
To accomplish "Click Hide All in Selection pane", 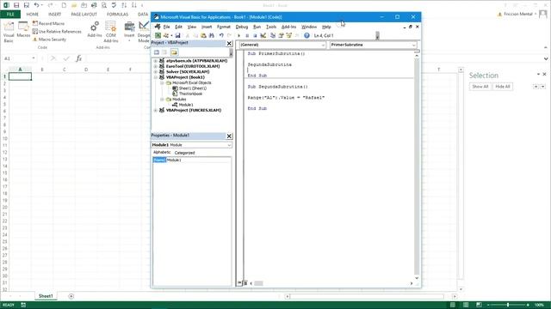I will point(503,87).
